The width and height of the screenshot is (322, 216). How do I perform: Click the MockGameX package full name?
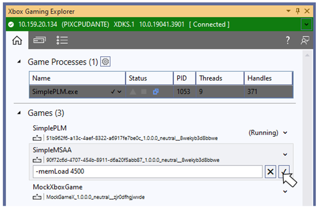[x=96, y=197]
